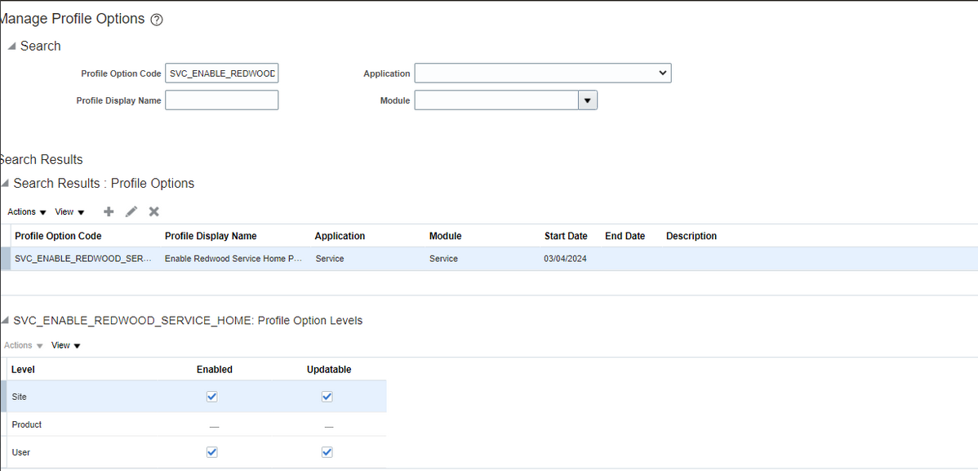
Task: Delete the selected profile option with X icon
Action: [153, 211]
